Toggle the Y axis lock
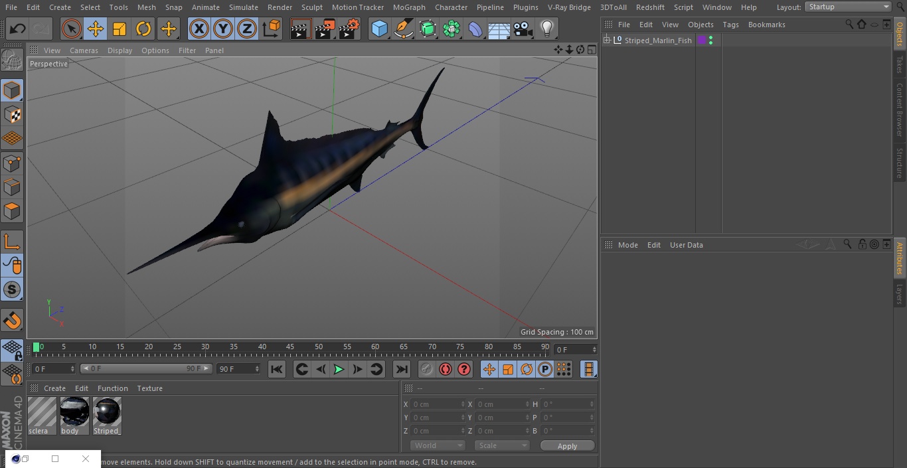Screen dimensions: 907x468 [223, 29]
